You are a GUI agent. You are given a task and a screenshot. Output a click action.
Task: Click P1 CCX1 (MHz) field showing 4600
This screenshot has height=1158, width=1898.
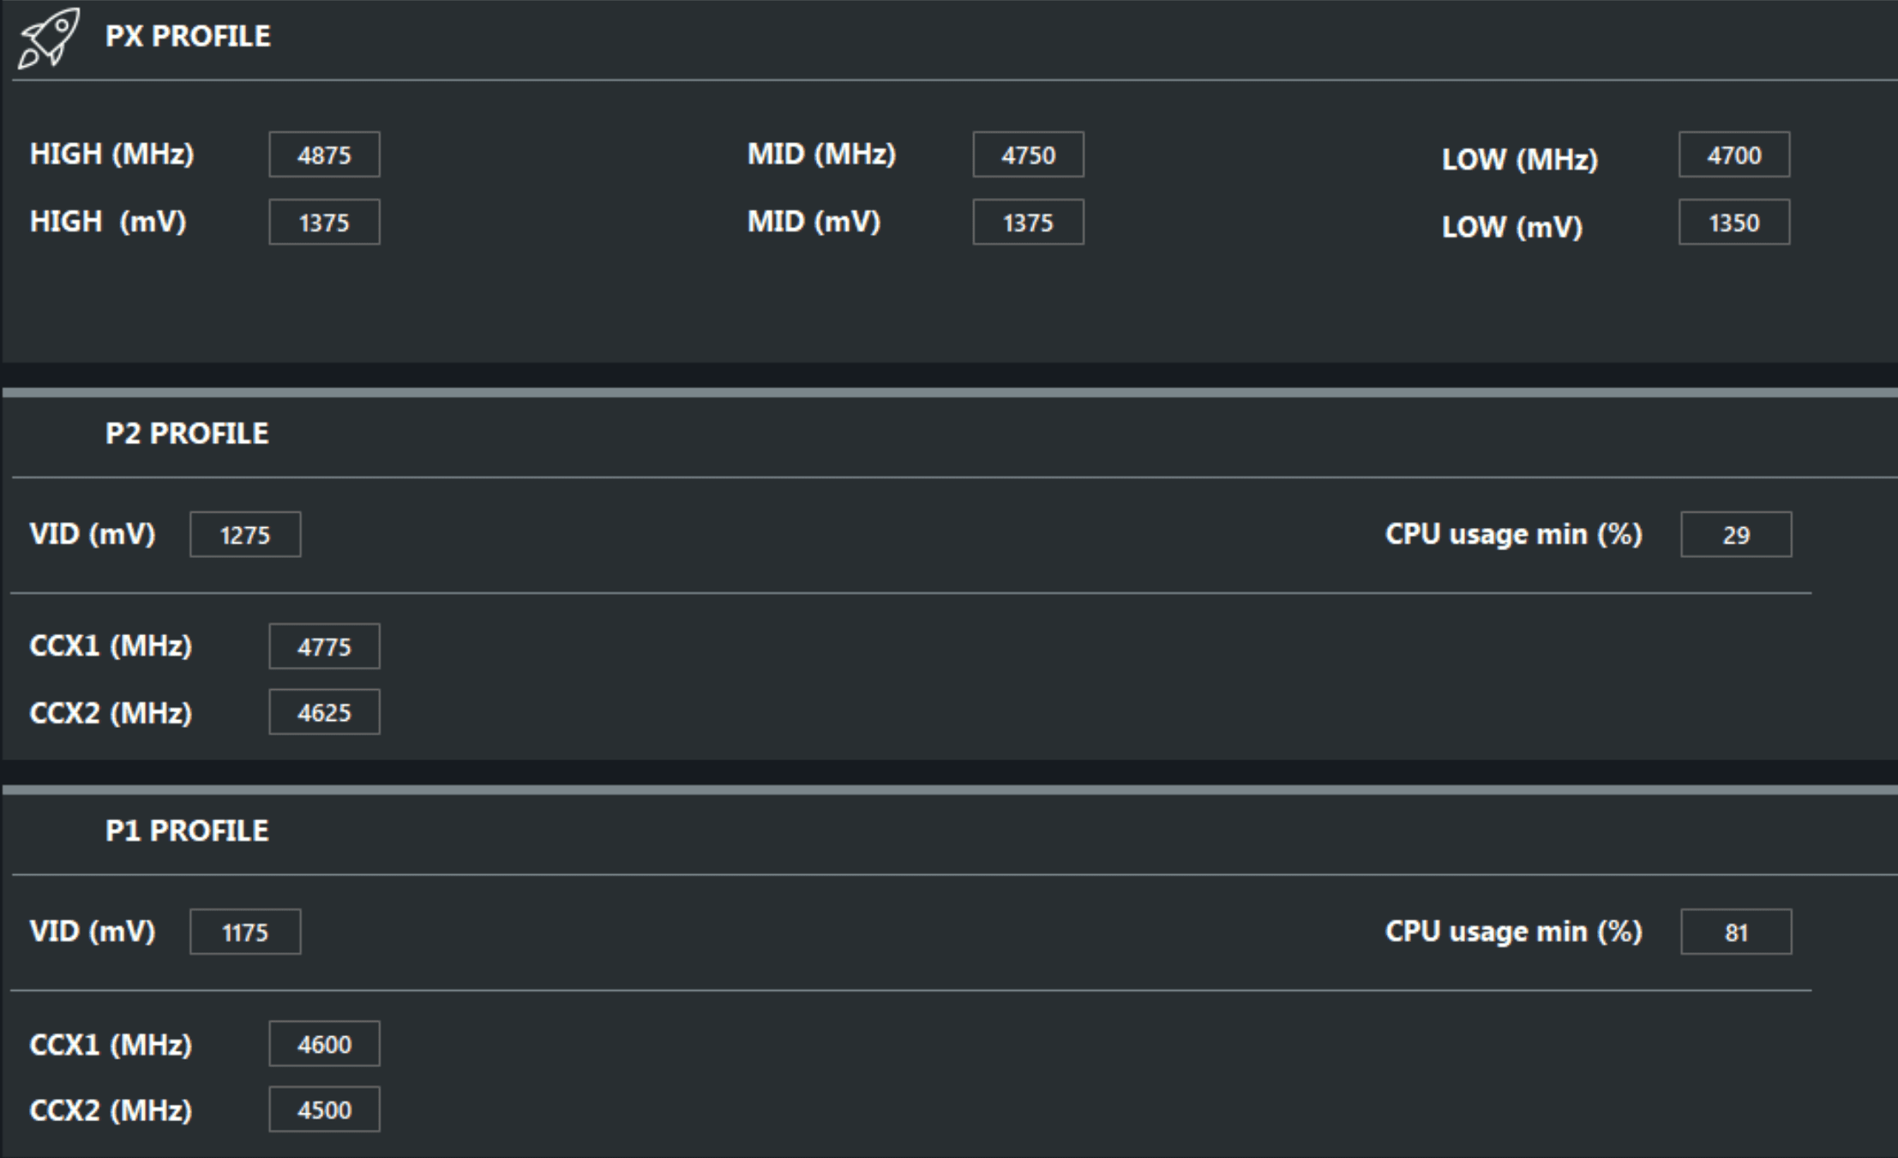(324, 1044)
